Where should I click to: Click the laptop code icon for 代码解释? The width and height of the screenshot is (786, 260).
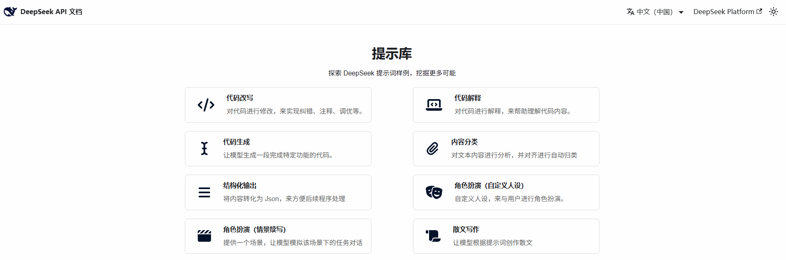click(434, 105)
